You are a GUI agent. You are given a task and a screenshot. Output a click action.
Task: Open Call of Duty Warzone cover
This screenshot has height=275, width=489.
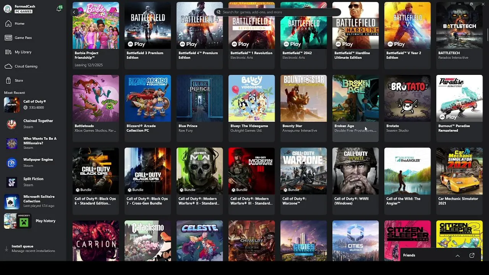(x=303, y=171)
